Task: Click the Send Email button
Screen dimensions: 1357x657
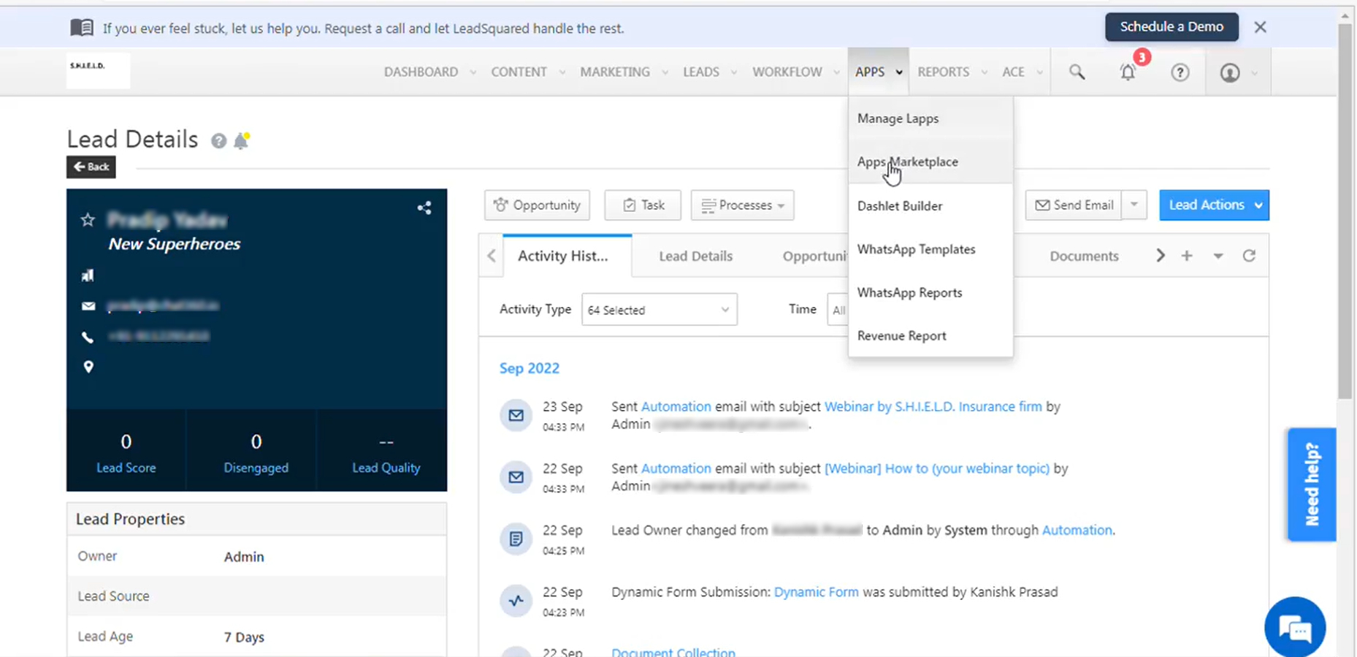Action: point(1074,205)
